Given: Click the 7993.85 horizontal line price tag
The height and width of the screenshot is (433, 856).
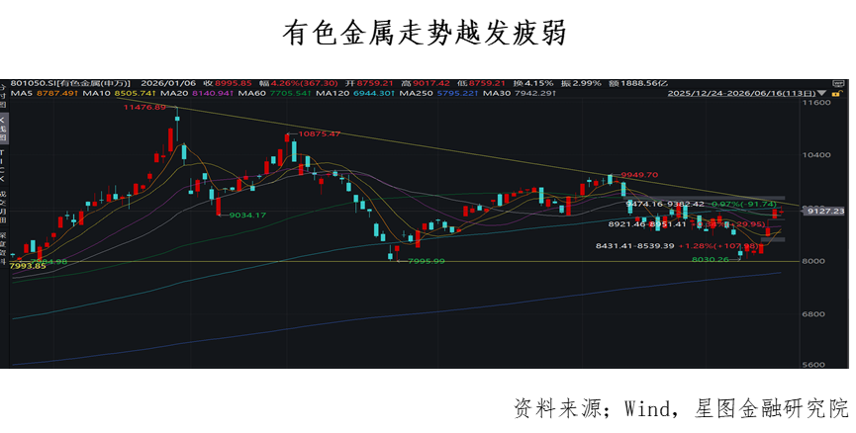Looking at the screenshot, I should [28, 266].
